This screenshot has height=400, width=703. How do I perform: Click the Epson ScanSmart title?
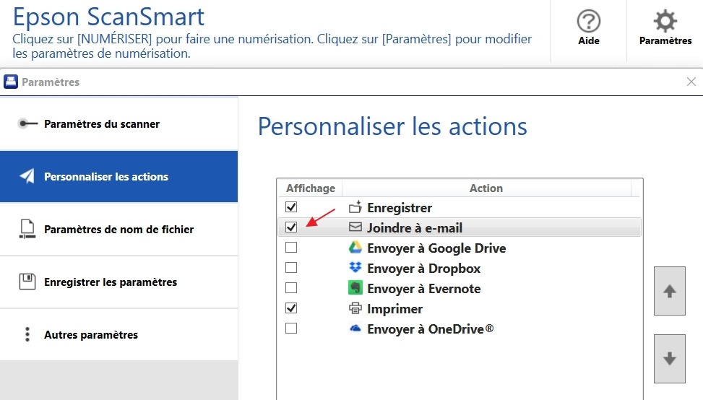[x=108, y=17]
